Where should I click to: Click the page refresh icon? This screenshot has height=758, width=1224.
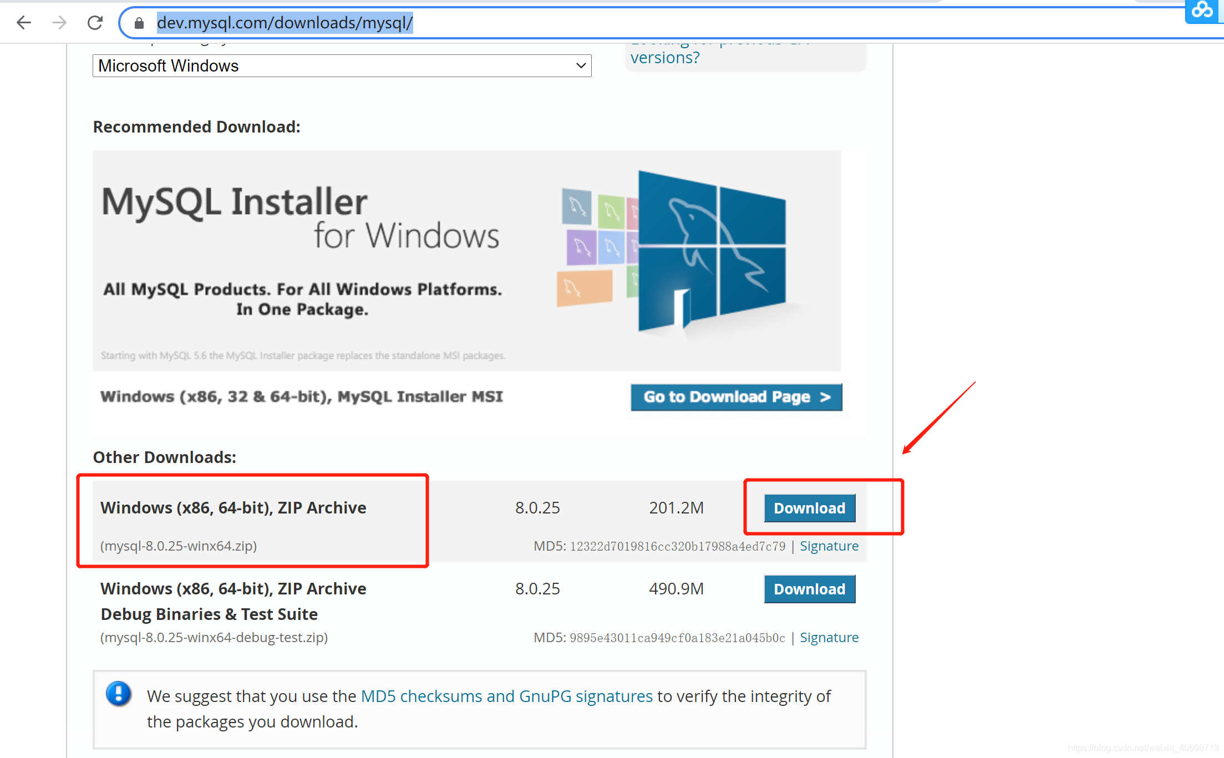point(94,23)
